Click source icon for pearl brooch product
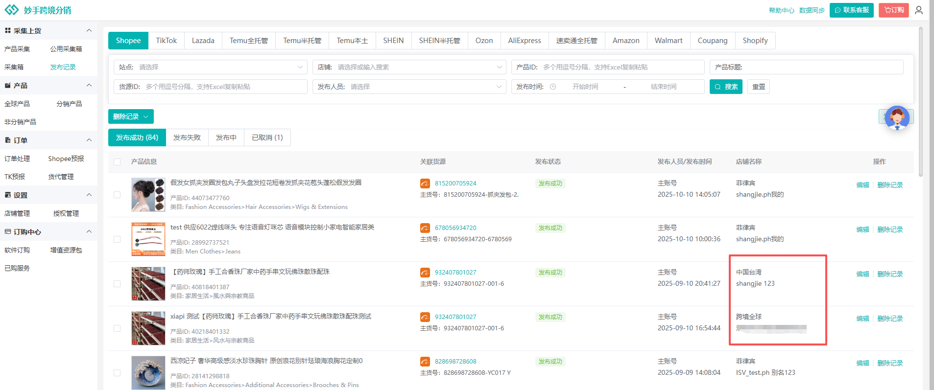The width and height of the screenshot is (934, 390). click(425, 362)
